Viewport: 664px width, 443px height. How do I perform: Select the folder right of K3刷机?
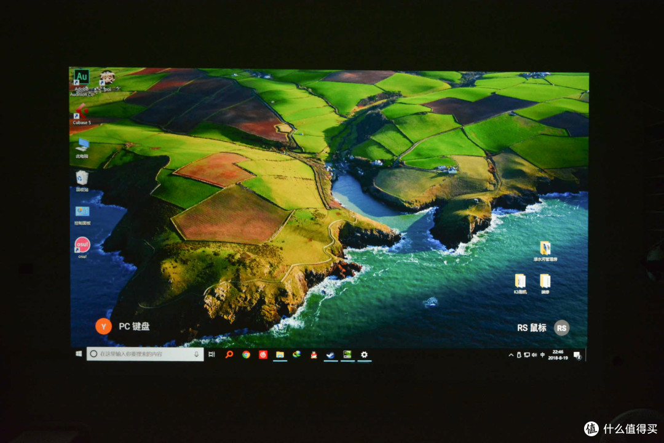point(545,284)
